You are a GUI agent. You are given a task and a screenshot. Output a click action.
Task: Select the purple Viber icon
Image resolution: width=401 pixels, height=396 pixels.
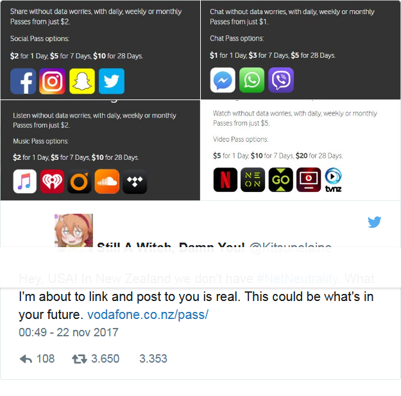[281, 80]
